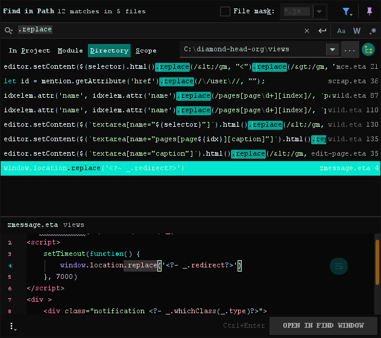Toggle Match Case (Aa) option

point(341,31)
